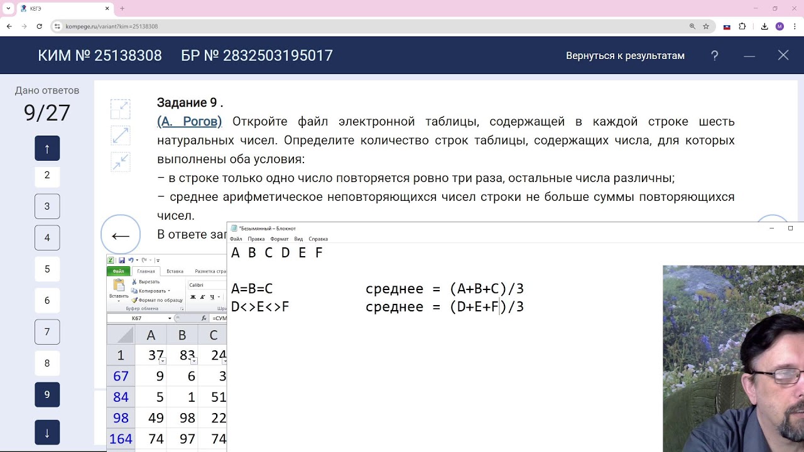This screenshot has height=452, width=804.
Task: Click the dash icon in site header
Action: pos(749,56)
